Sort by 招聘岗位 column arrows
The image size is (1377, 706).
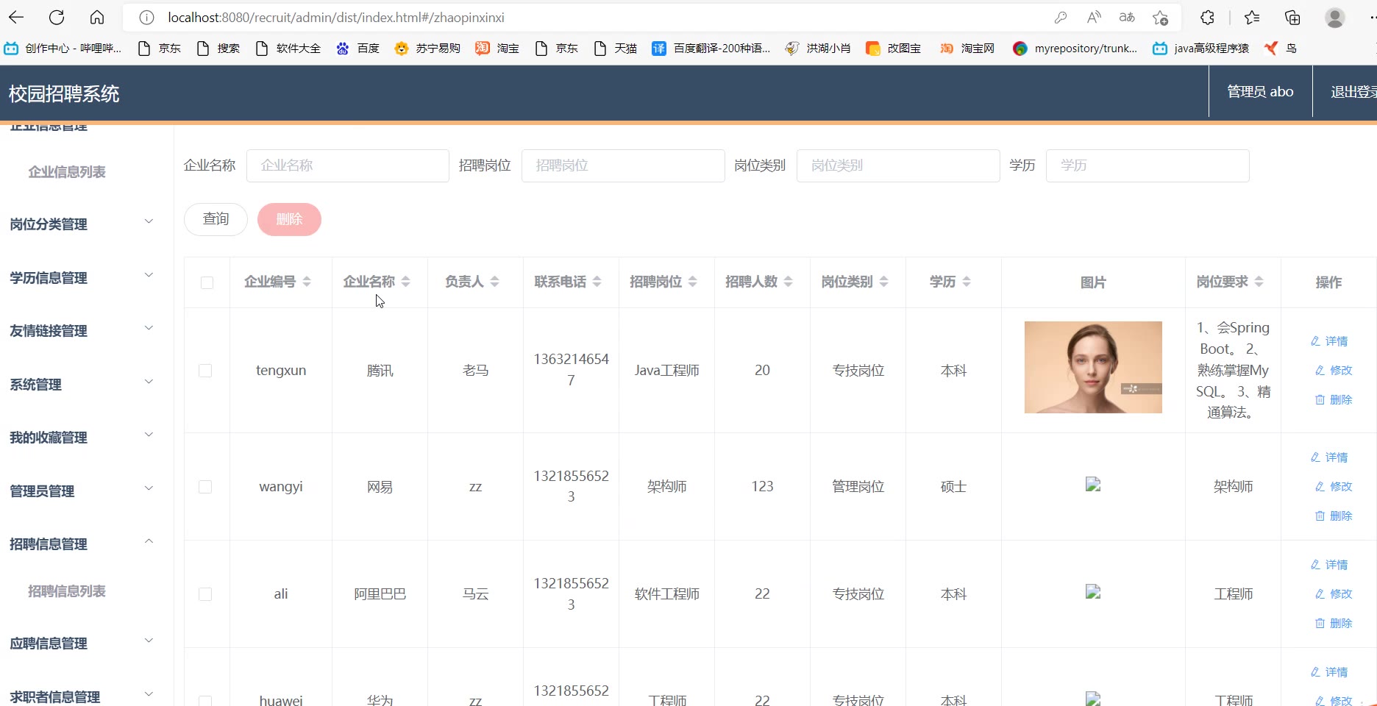(692, 282)
